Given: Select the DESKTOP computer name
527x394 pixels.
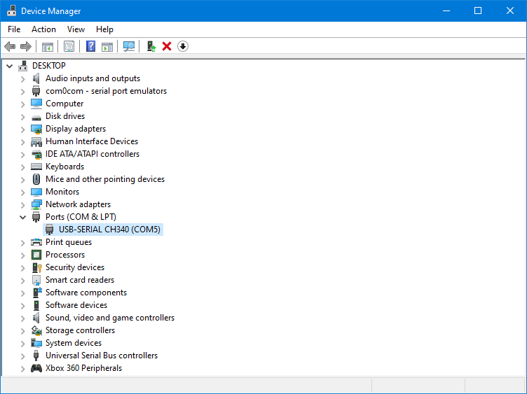Looking at the screenshot, I should click(49, 66).
